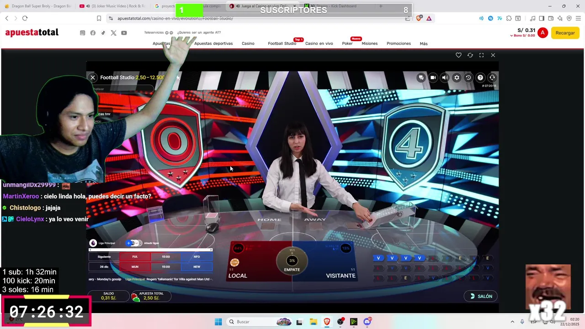Open File Explorer from taskbar
The width and height of the screenshot is (585, 329).
(313, 322)
